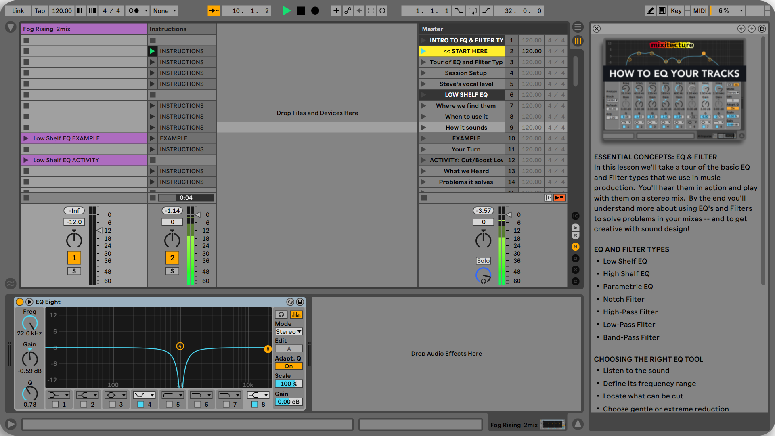Click the EQ Eight Freq knob
The width and height of the screenshot is (775, 436).
29,323
